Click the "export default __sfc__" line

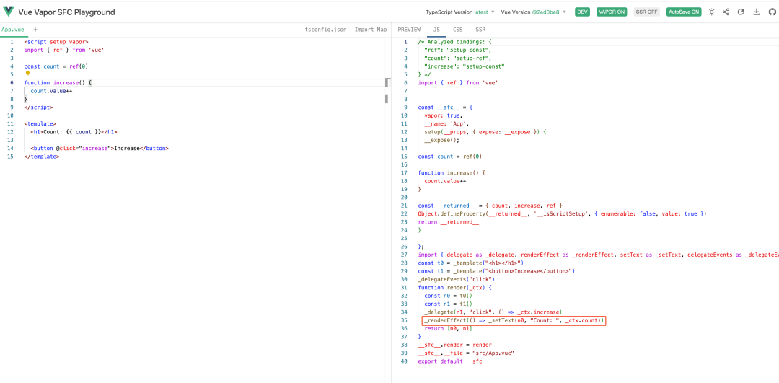pyautogui.click(x=453, y=361)
